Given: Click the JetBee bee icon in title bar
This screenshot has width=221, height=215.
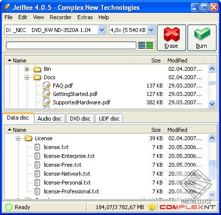Looking at the screenshot, I should tap(6, 7).
